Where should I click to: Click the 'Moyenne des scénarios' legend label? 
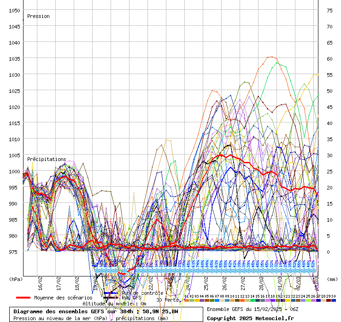[63, 298]
